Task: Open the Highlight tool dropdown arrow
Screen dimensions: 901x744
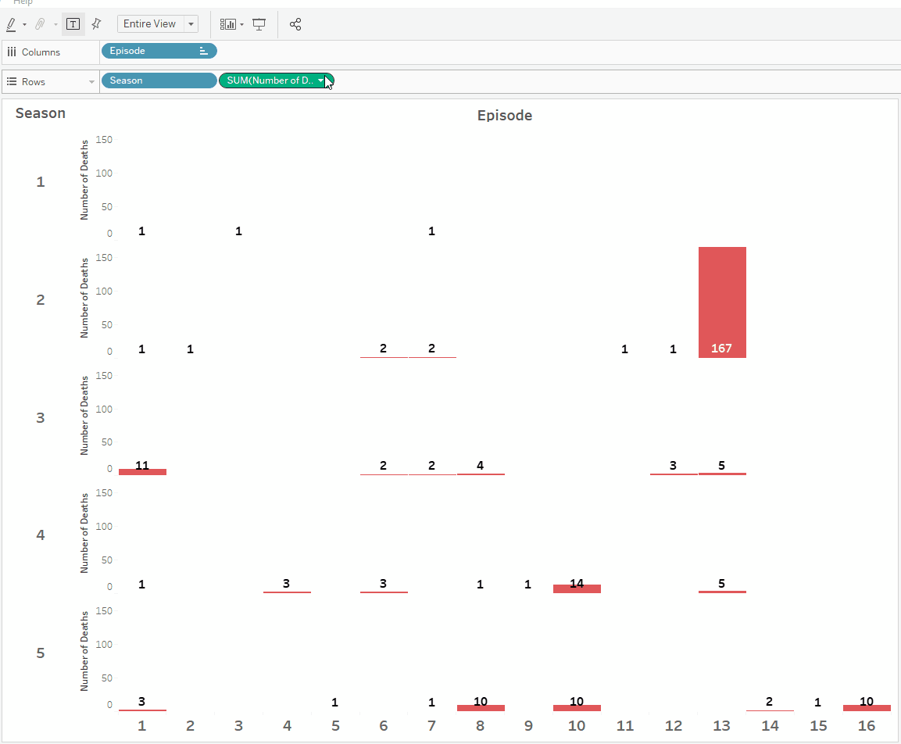Action: point(24,25)
